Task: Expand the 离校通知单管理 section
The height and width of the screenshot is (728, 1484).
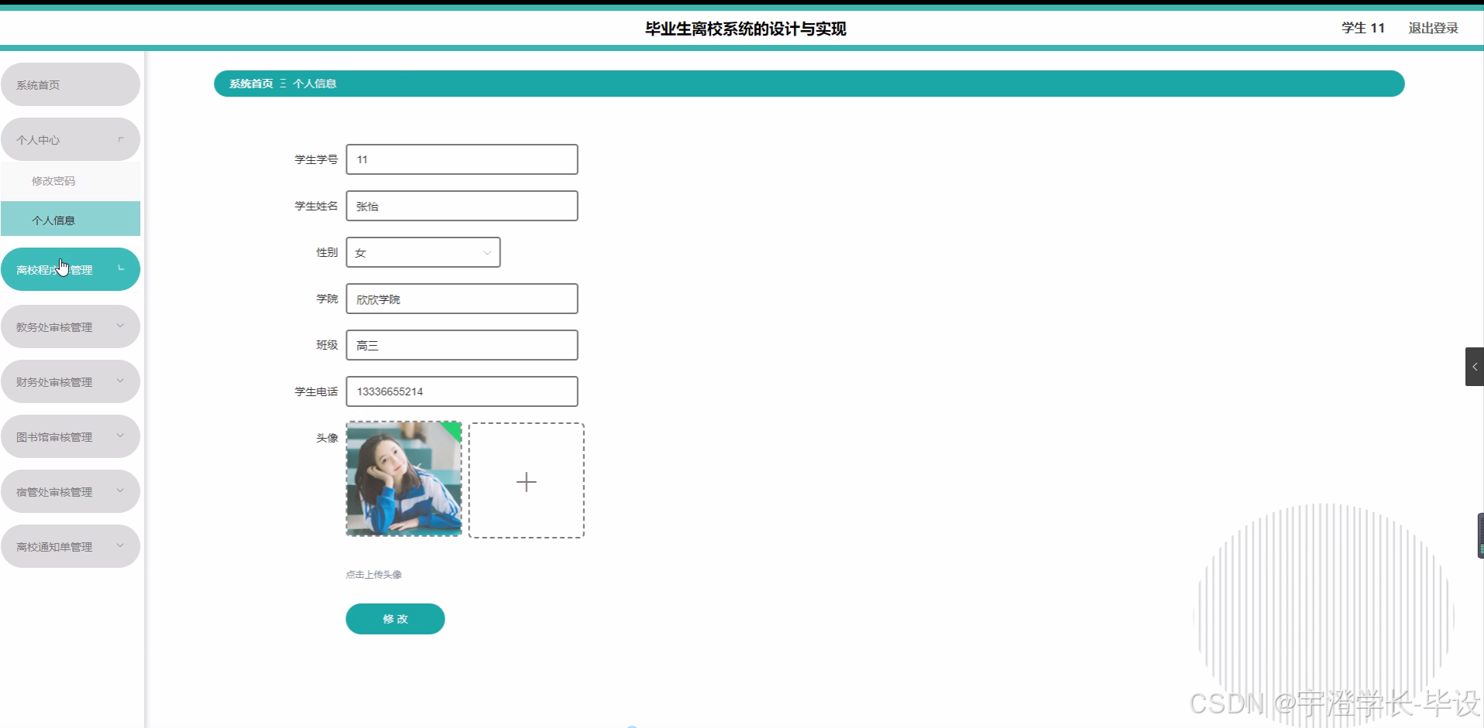Action: 70,545
